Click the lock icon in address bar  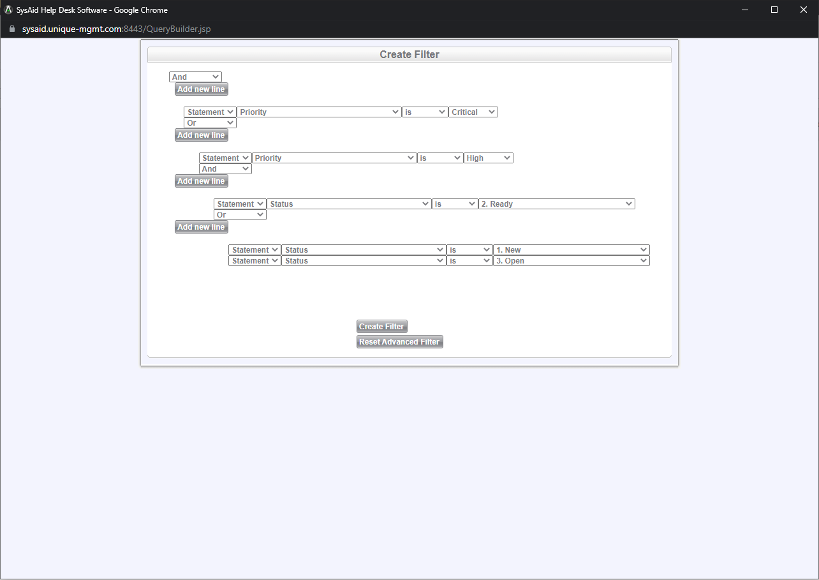[11, 29]
